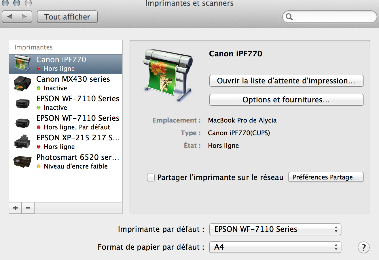Open the default printer dropdown

[275, 229]
